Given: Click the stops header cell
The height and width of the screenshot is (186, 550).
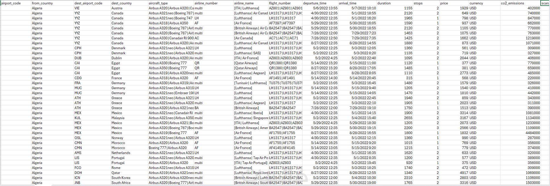Looking at the screenshot, I should (426, 3).
